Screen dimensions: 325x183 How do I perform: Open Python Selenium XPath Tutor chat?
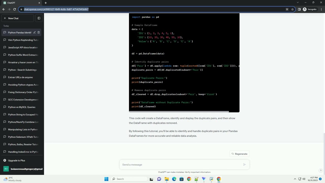click(22, 137)
